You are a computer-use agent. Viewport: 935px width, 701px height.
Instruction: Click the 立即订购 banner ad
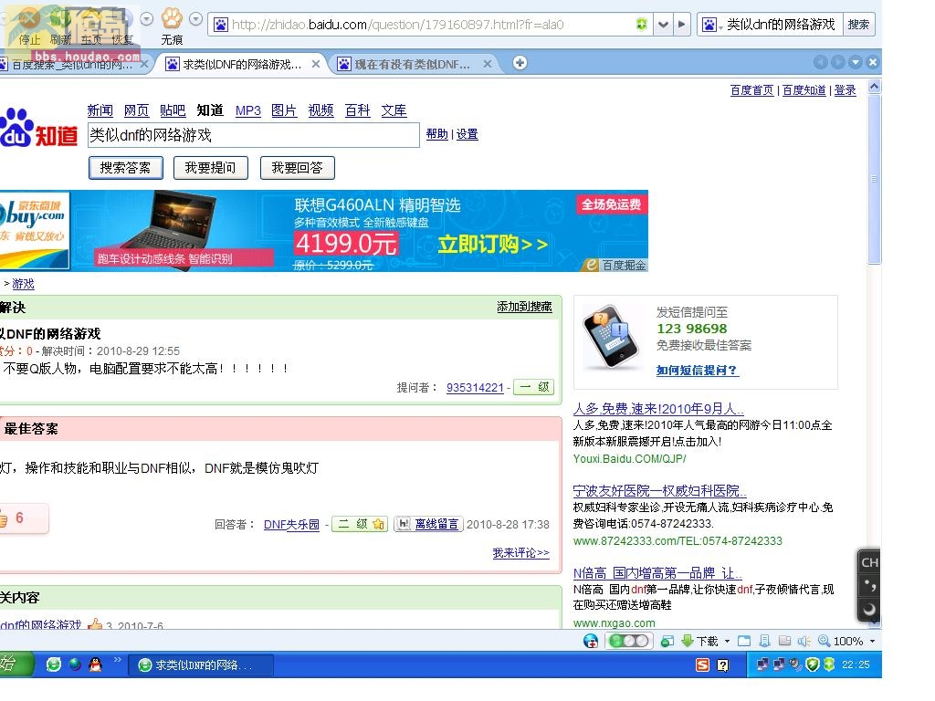pos(492,244)
